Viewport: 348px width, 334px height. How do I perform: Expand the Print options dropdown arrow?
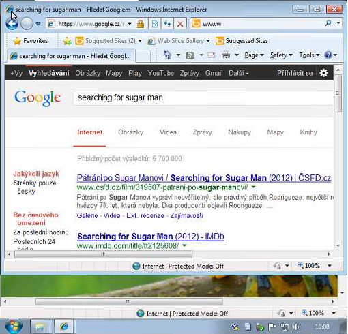click(x=237, y=55)
